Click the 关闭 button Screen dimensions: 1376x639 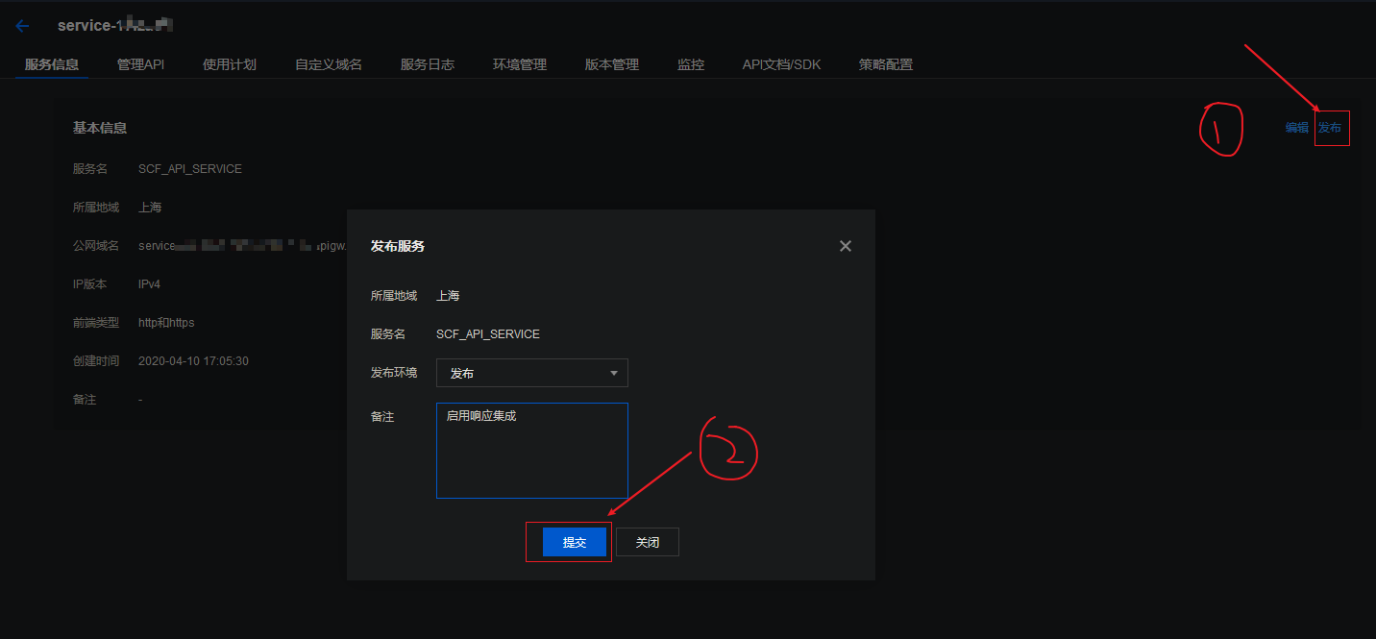point(648,542)
